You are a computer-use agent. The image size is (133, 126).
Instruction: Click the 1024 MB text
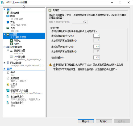pyautogui.click(x=15, y=31)
